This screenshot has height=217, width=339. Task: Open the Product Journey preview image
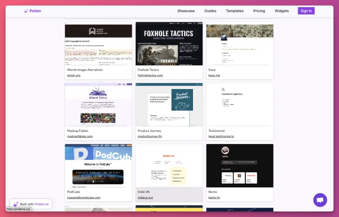pos(169,105)
